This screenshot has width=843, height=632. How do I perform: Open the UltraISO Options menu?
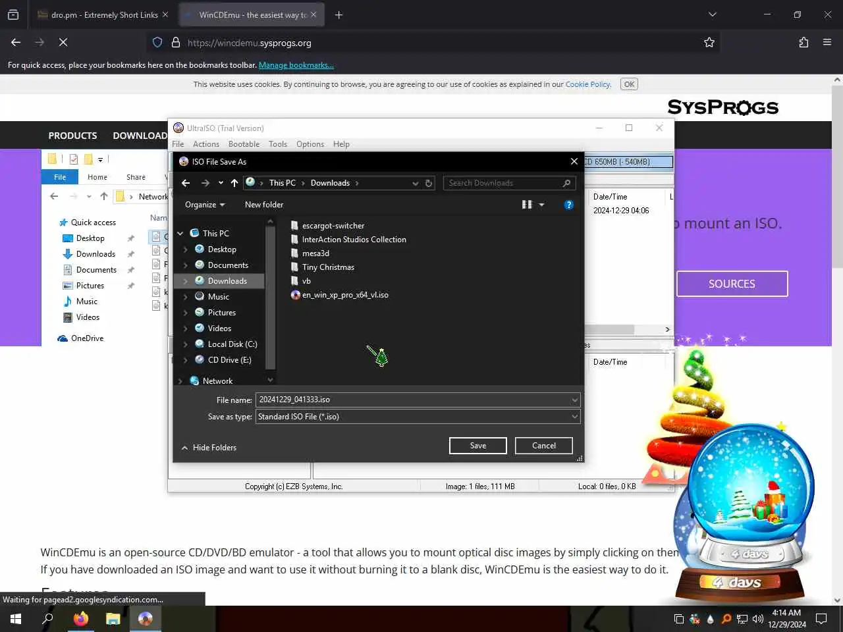click(x=310, y=144)
